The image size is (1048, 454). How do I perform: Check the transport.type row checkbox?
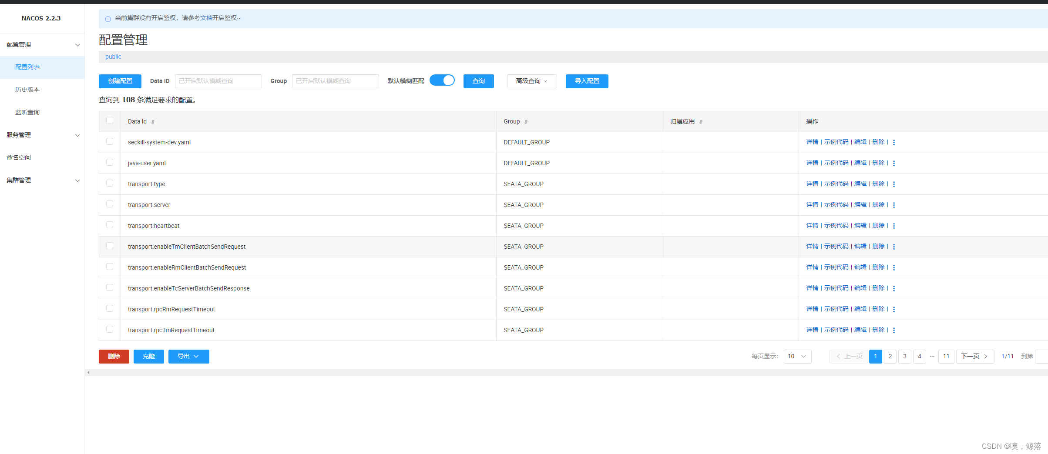point(110,183)
